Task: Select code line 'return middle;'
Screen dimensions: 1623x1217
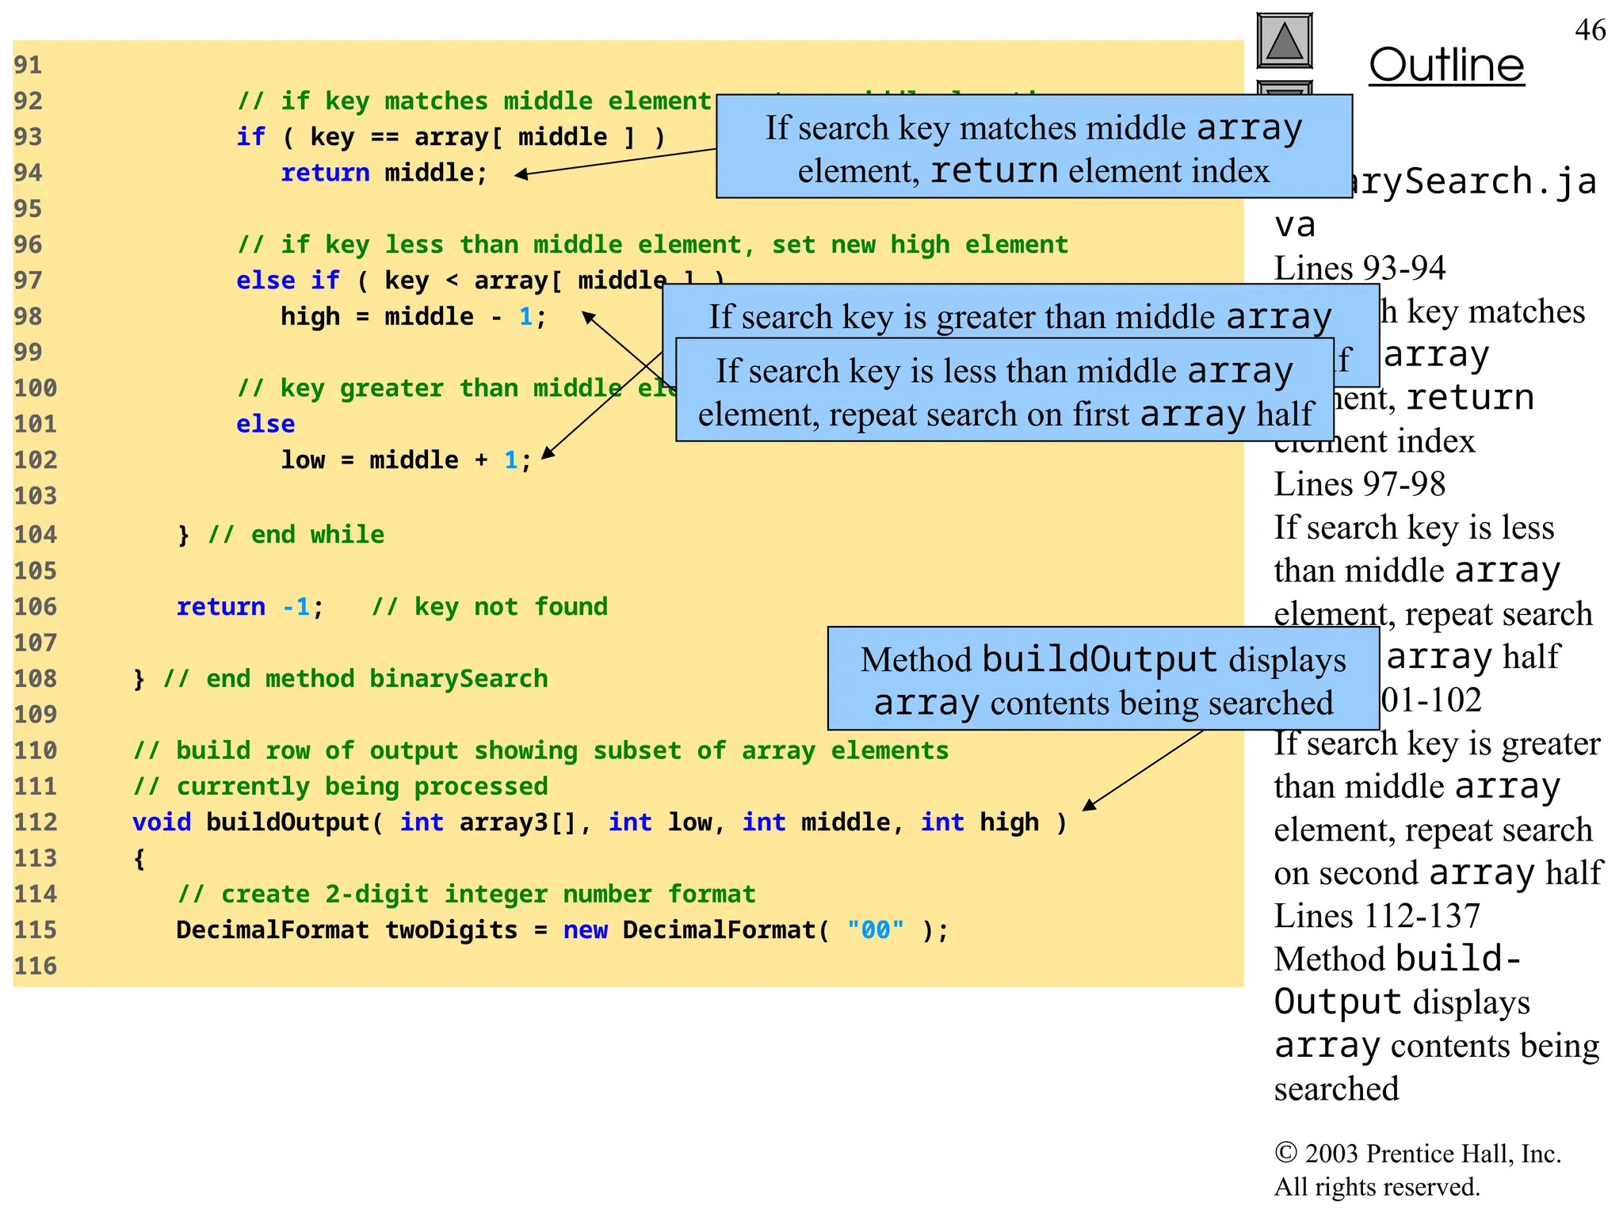Action: pyautogui.click(x=384, y=173)
